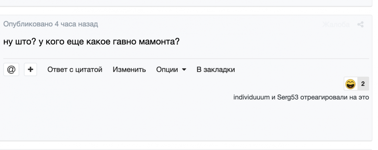This screenshot has width=378, height=150.
Task: Click the laughing emoji reaction
Action: pyautogui.click(x=350, y=84)
